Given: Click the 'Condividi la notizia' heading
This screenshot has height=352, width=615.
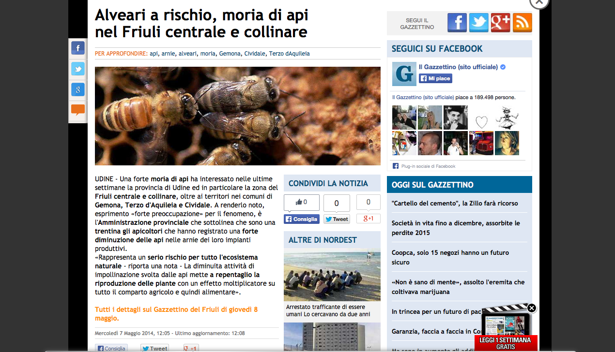Looking at the screenshot, I should tap(332, 183).
